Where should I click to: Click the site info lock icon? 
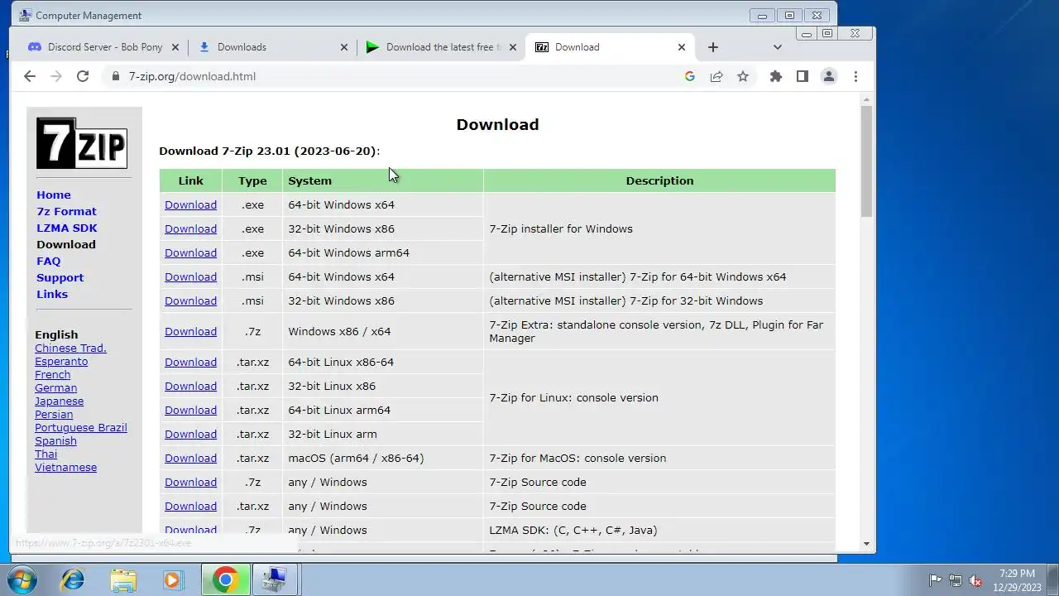[x=115, y=76]
